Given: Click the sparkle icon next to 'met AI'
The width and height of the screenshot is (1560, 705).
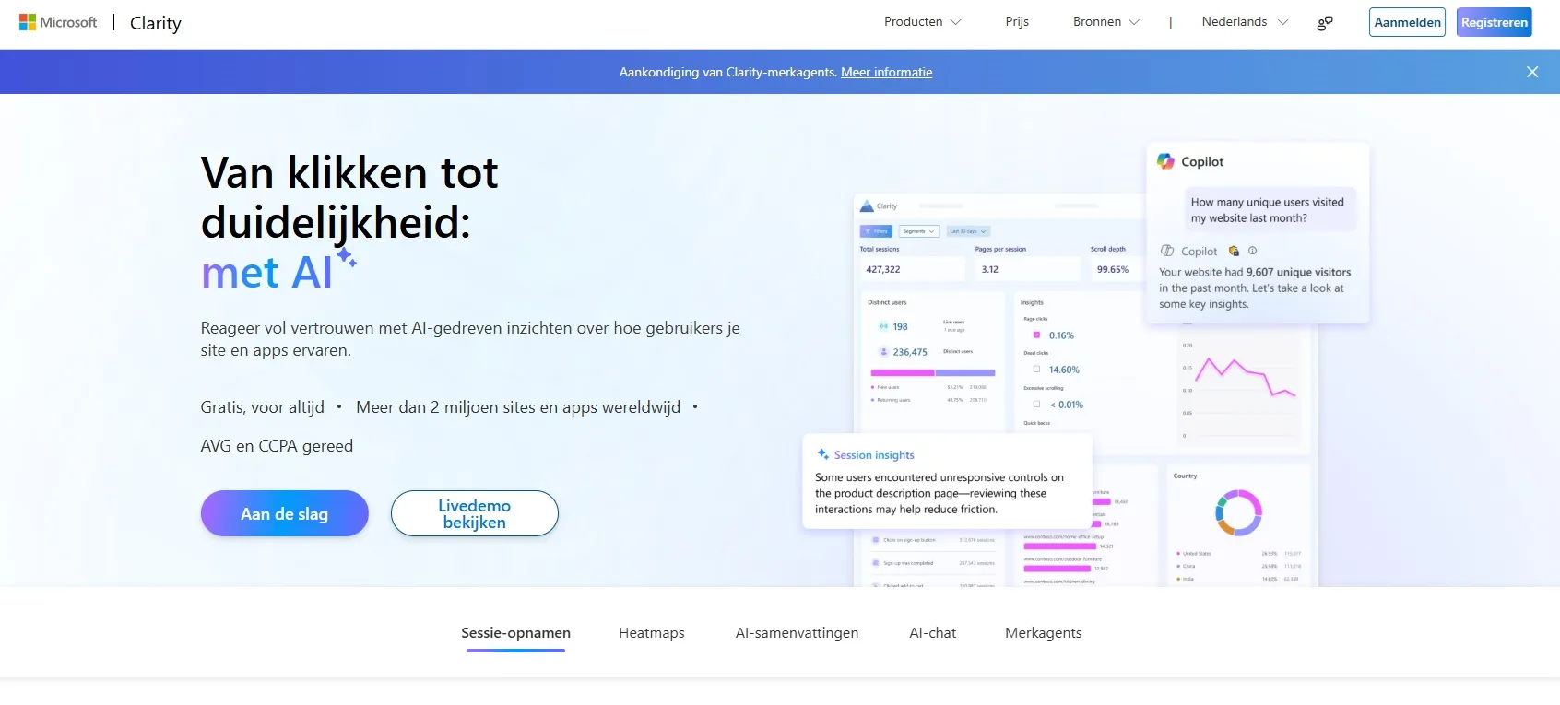Looking at the screenshot, I should pos(347,257).
